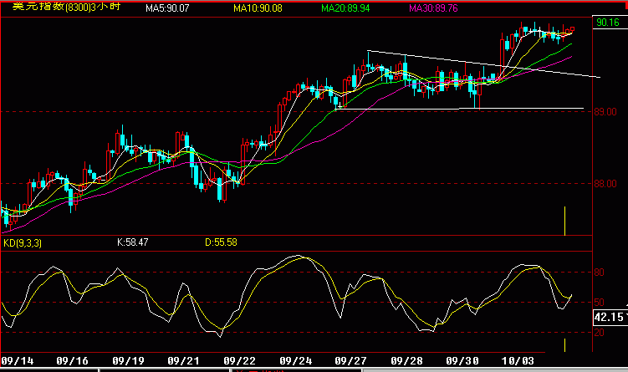
Task: Click the 09/27 date label
Action: click(351, 361)
